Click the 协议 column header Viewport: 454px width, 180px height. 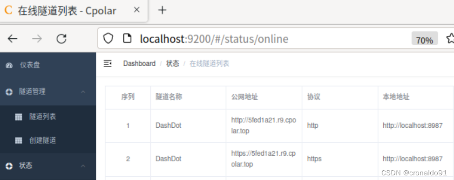(x=313, y=97)
